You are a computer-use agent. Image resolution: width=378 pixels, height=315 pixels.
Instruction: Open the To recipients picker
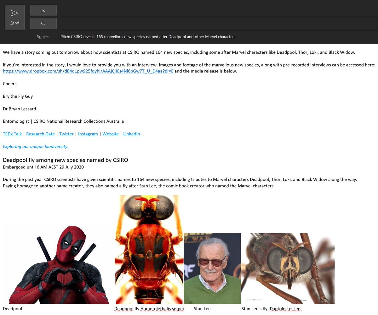point(43,10)
